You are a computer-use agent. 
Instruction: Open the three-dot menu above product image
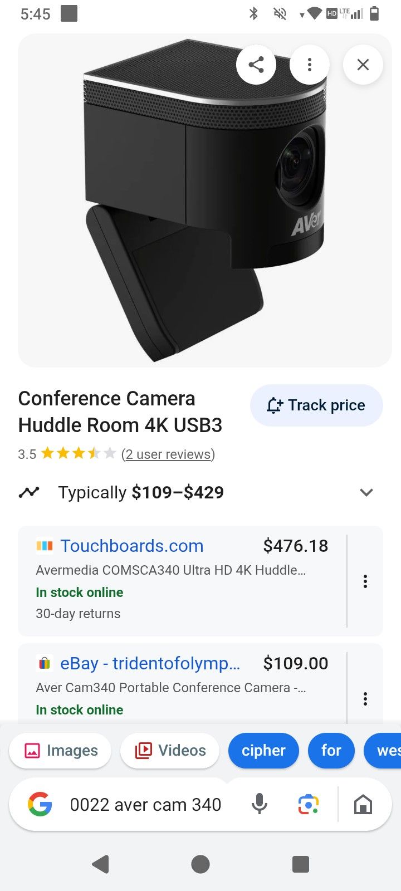click(x=310, y=65)
